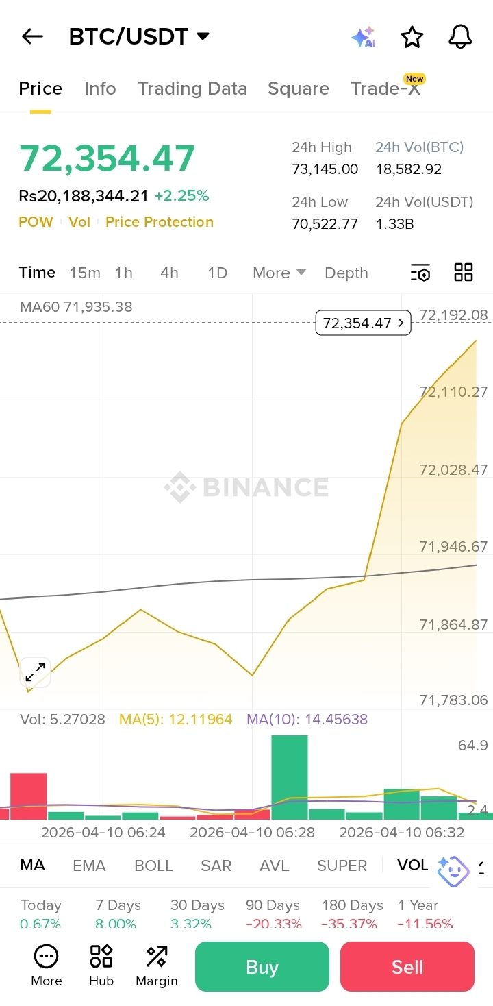Expand the More timeframes dropdown
This screenshot has width=493, height=1006.
point(279,273)
